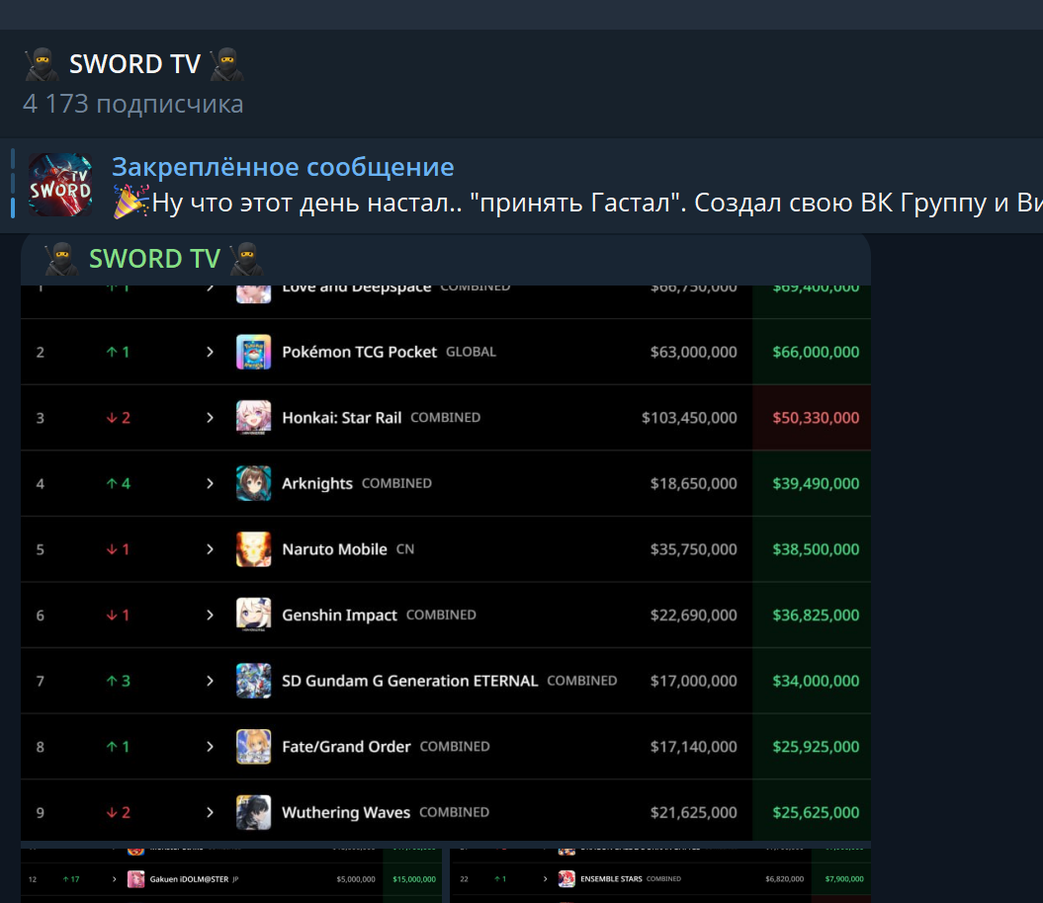Expand the Gakuen iDOLM@STER row chevron
Image resolution: width=1043 pixels, height=903 pixels.
[x=115, y=879]
